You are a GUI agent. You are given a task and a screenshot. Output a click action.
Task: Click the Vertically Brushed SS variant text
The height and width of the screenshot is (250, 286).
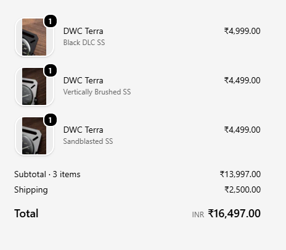click(97, 92)
